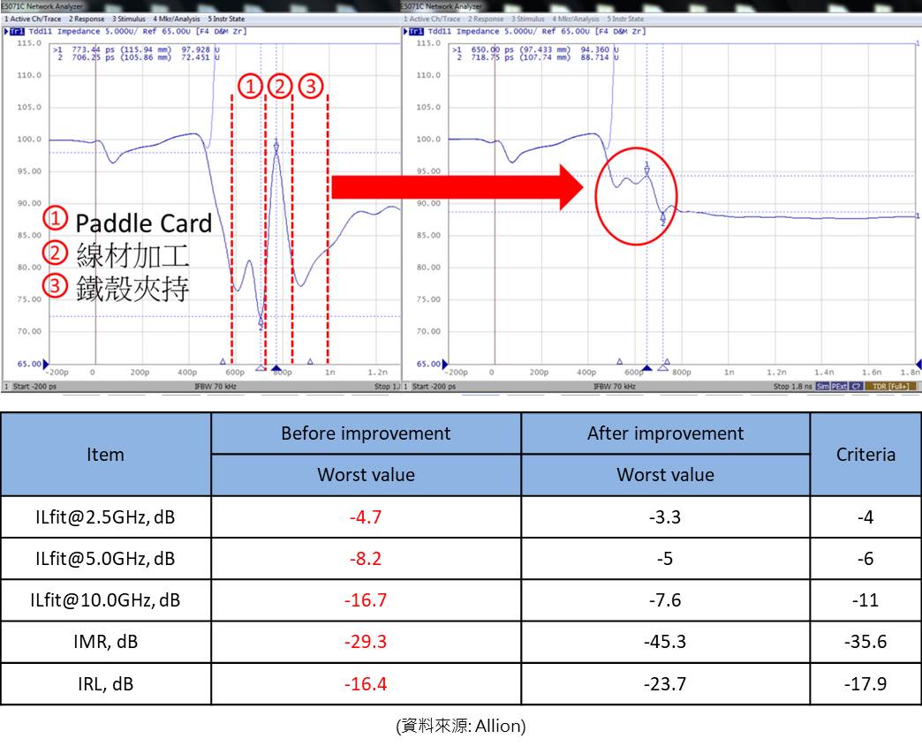Screen dimensions: 922x746
Task: Open the '3 Stimulus' menu in left analyzer
Action: [129, 19]
